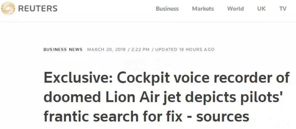Image resolution: width=296 pixels, height=129 pixels.
Task: Click the 2:22 PM timestamp
Action: 140,49
